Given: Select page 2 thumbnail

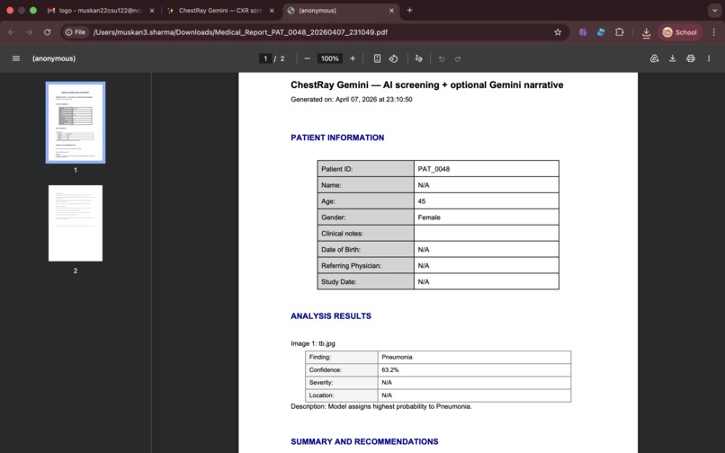Looking at the screenshot, I should click(76, 223).
